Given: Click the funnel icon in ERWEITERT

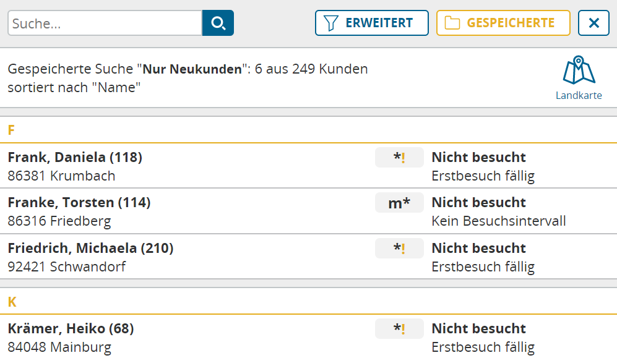Looking at the screenshot, I should pyautogui.click(x=331, y=23).
